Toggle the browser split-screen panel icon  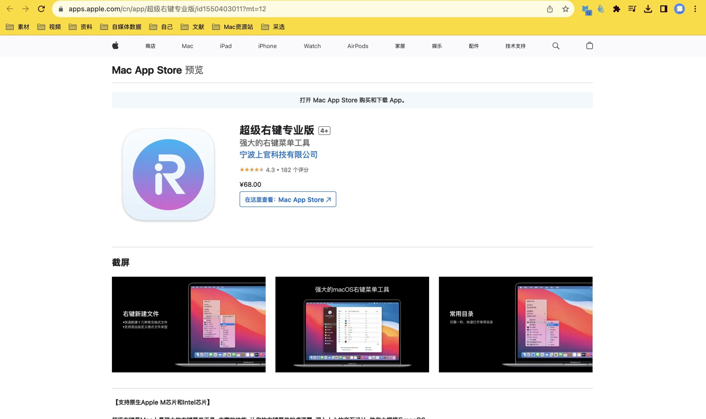pos(664,9)
